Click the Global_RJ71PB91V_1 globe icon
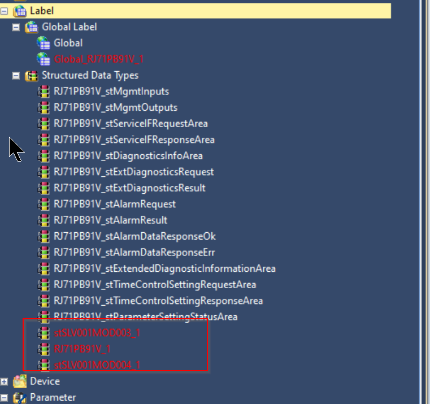 coord(44,59)
